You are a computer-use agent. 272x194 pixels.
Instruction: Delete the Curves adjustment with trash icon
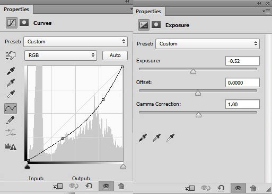click(121, 186)
